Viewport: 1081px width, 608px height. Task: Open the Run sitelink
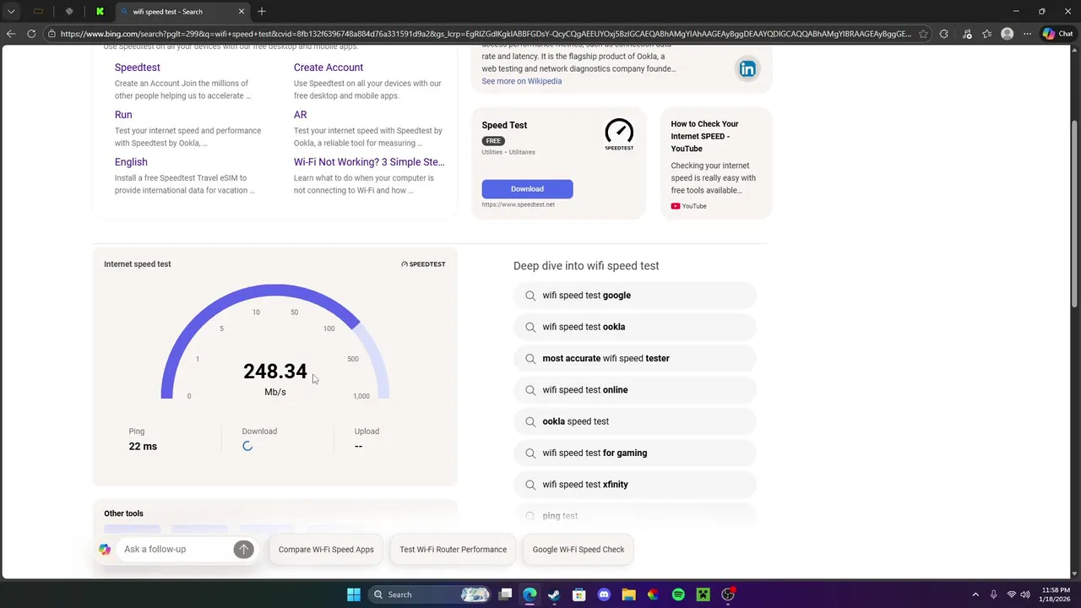pos(123,115)
